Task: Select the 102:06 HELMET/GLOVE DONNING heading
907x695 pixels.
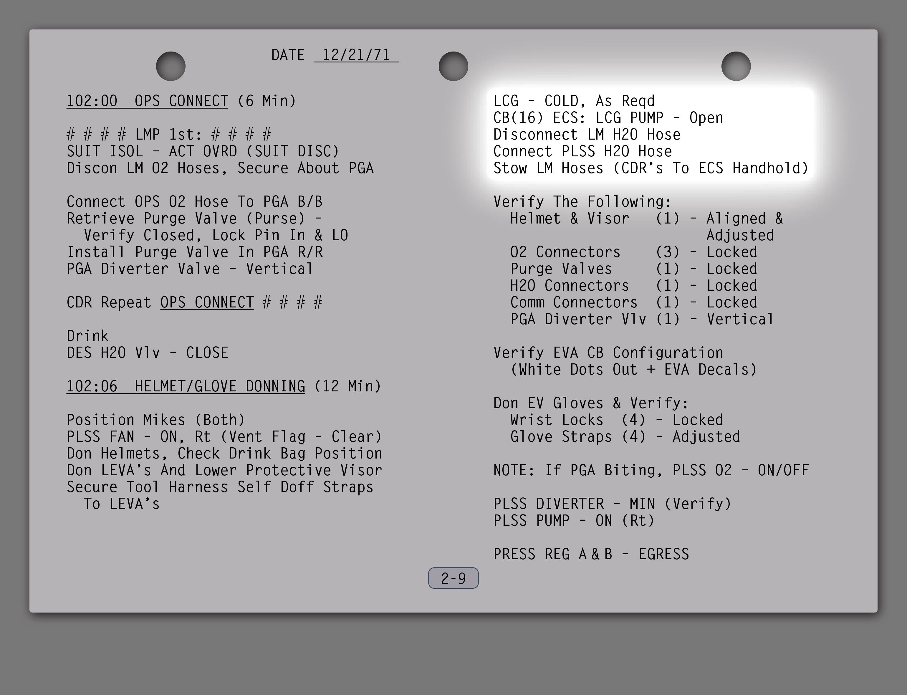Action: pos(186,386)
